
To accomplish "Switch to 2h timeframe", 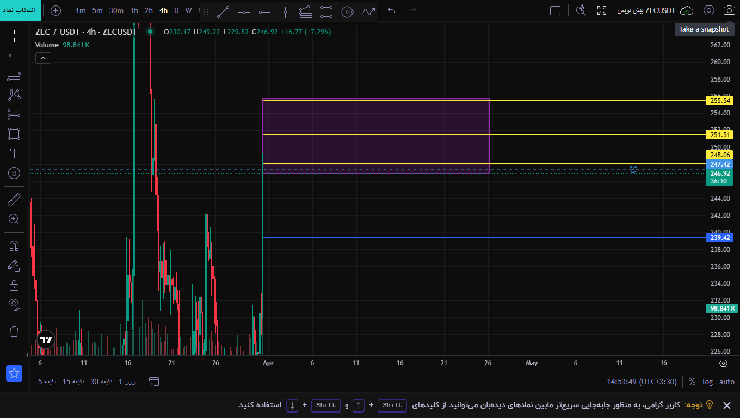I will coord(149,10).
